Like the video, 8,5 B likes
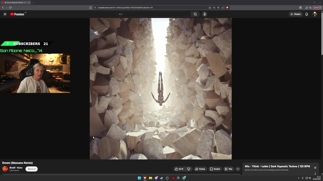This screenshot has height=181, width=323. pos(179,169)
